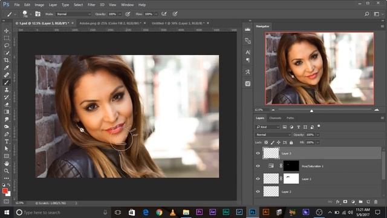The width and height of the screenshot is (387, 218).
Task: Open brush Opacity slider dropdown
Action: point(120,15)
